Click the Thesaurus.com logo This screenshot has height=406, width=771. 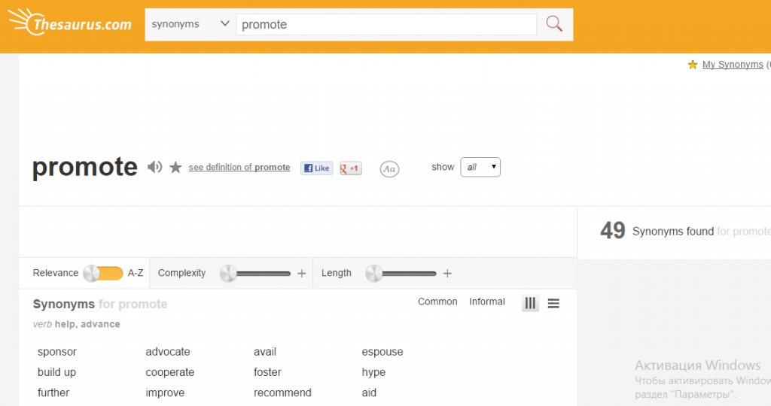click(72, 24)
